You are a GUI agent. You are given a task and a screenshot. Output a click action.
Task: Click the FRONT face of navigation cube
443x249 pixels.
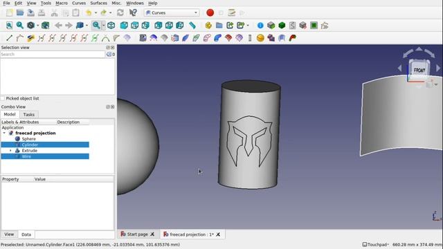pos(419,70)
